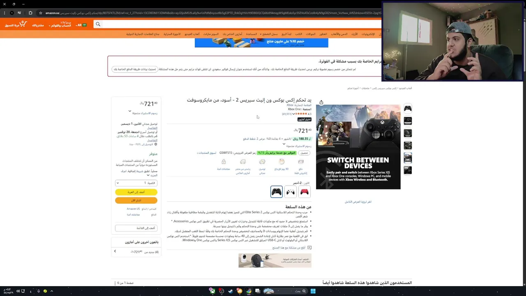Select the third product image thumbnail
The height and width of the screenshot is (296, 526).
[408, 133]
